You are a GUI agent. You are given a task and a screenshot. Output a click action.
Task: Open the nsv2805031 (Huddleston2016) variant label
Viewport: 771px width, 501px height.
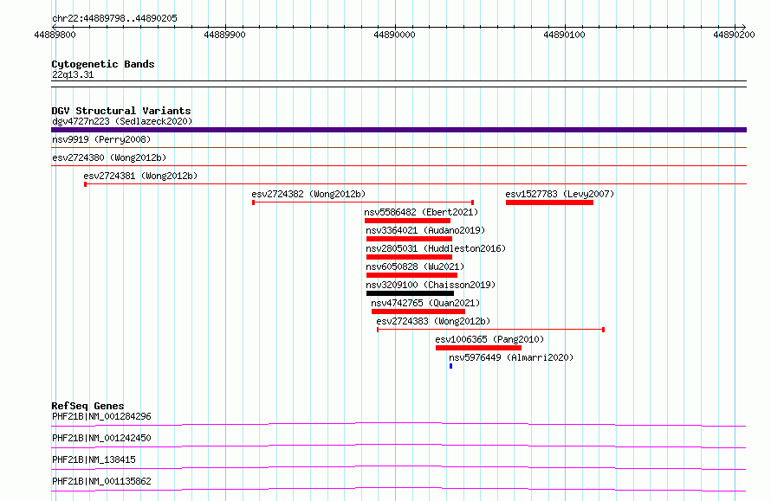[x=436, y=248]
